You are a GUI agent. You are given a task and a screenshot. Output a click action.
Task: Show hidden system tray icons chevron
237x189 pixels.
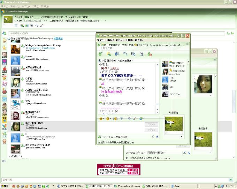[x=216, y=187]
